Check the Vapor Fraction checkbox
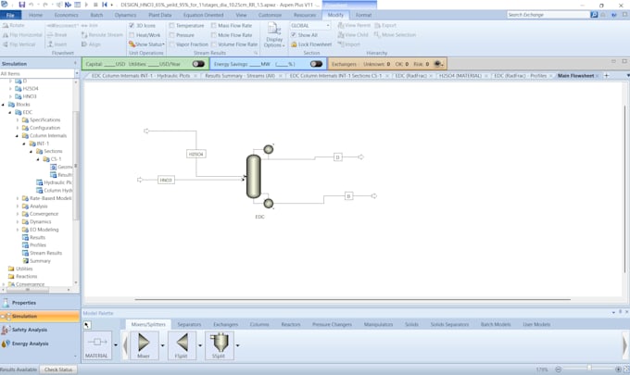The image size is (630, 375). tap(171, 44)
